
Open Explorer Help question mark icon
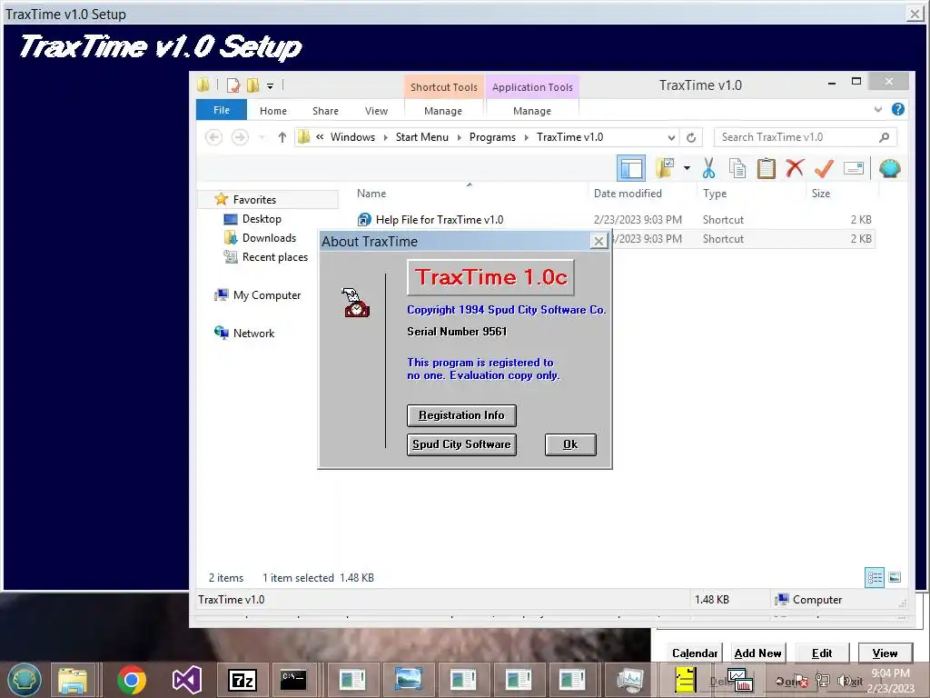pos(898,109)
